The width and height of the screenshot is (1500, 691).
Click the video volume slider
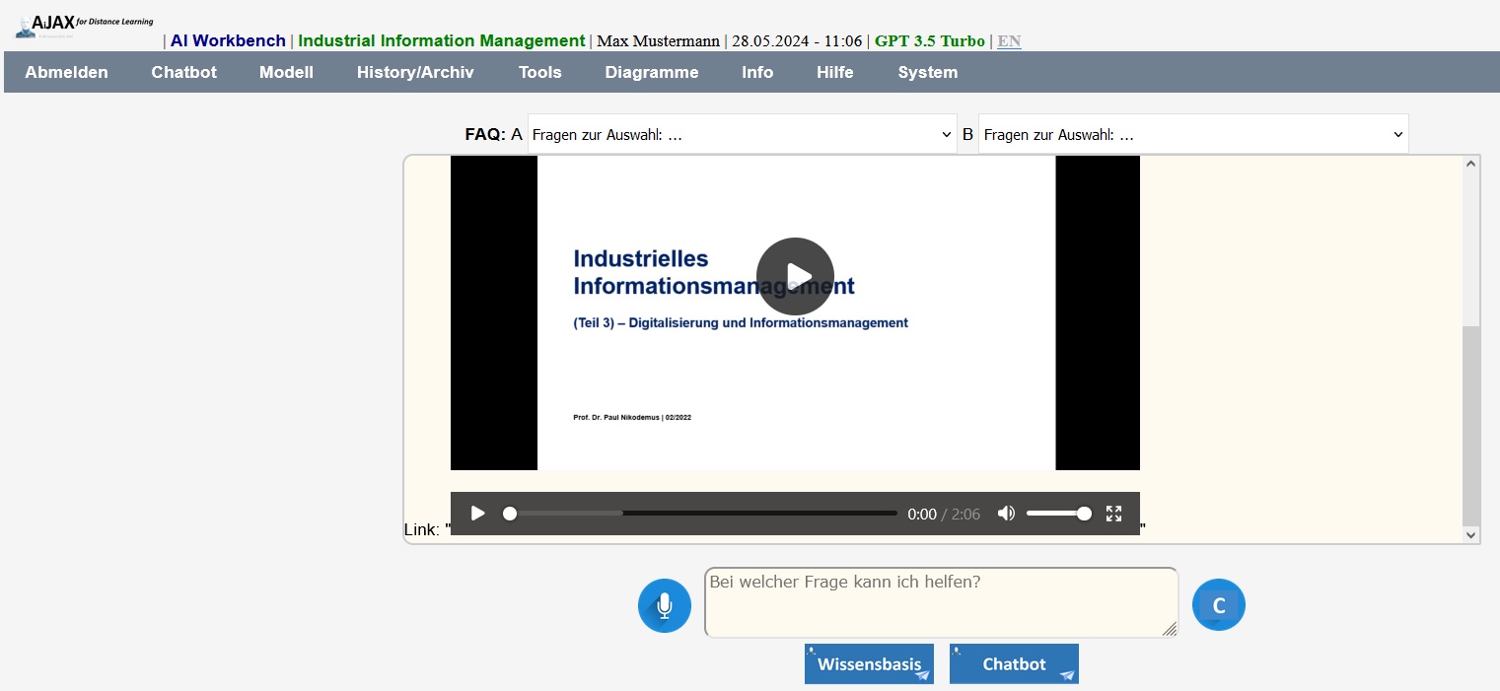(x=1057, y=514)
